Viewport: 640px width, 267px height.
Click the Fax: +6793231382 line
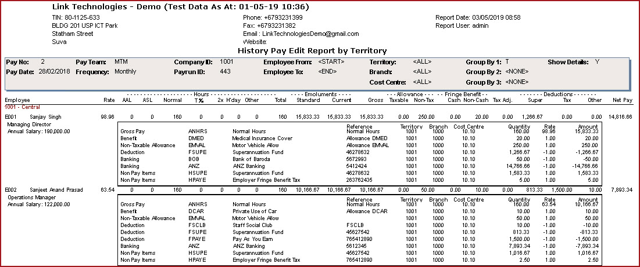click(x=269, y=25)
